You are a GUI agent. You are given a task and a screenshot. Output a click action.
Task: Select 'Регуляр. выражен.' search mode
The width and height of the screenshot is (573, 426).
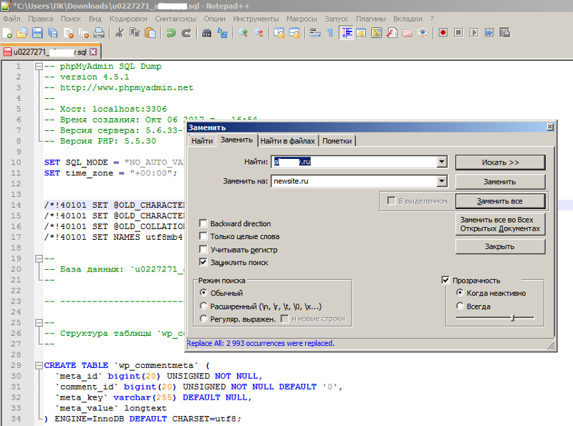coord(203,319)
